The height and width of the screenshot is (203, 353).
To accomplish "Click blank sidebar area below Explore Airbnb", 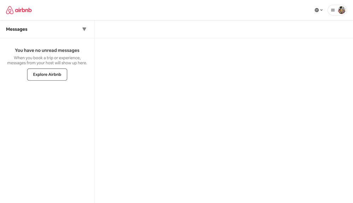I will 47,141.
